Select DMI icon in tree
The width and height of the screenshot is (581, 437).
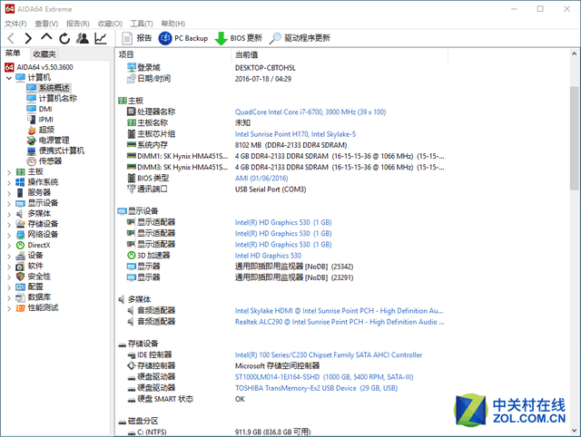coord(32,109)
